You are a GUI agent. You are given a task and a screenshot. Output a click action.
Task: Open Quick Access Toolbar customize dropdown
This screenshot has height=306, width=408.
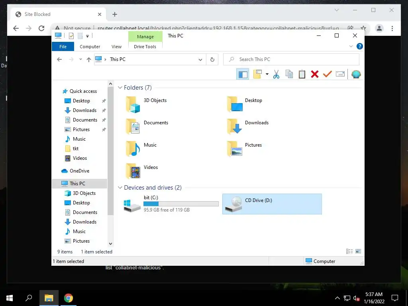point(87,36)
